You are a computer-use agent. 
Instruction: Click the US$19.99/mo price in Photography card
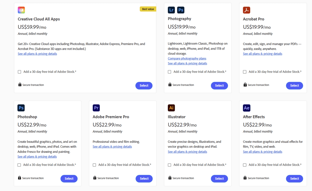pos(182,27)
